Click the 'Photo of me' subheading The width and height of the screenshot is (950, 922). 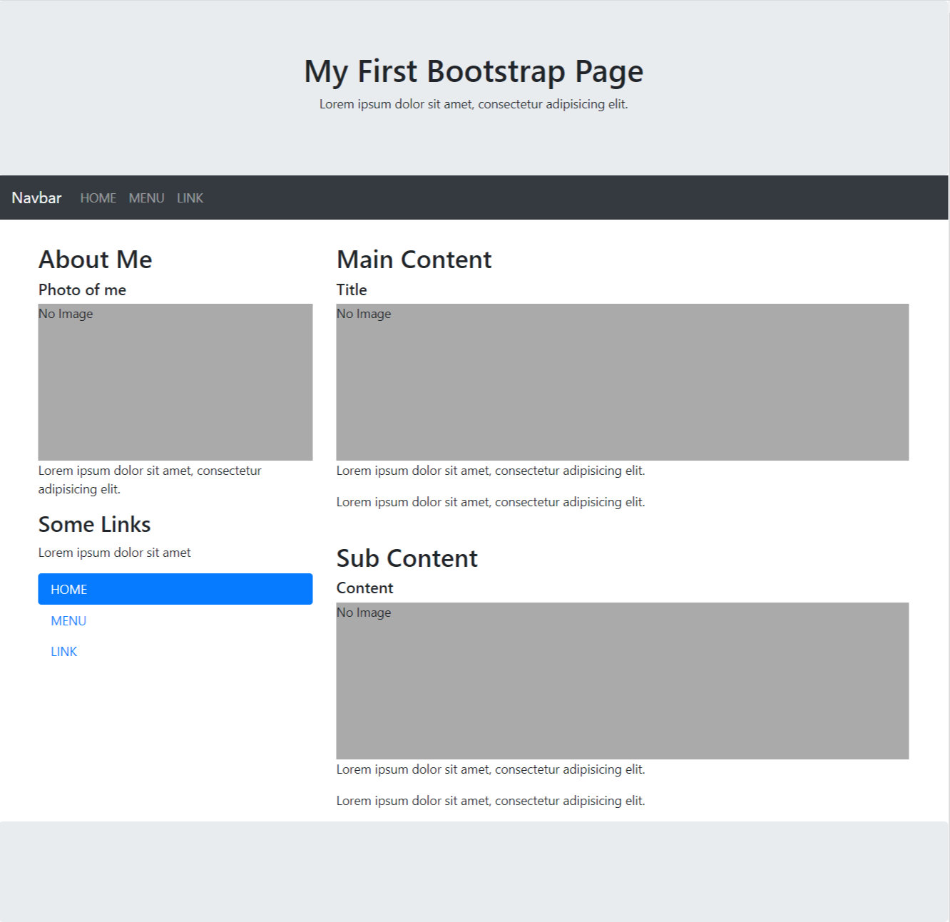[x=83, y=290]
